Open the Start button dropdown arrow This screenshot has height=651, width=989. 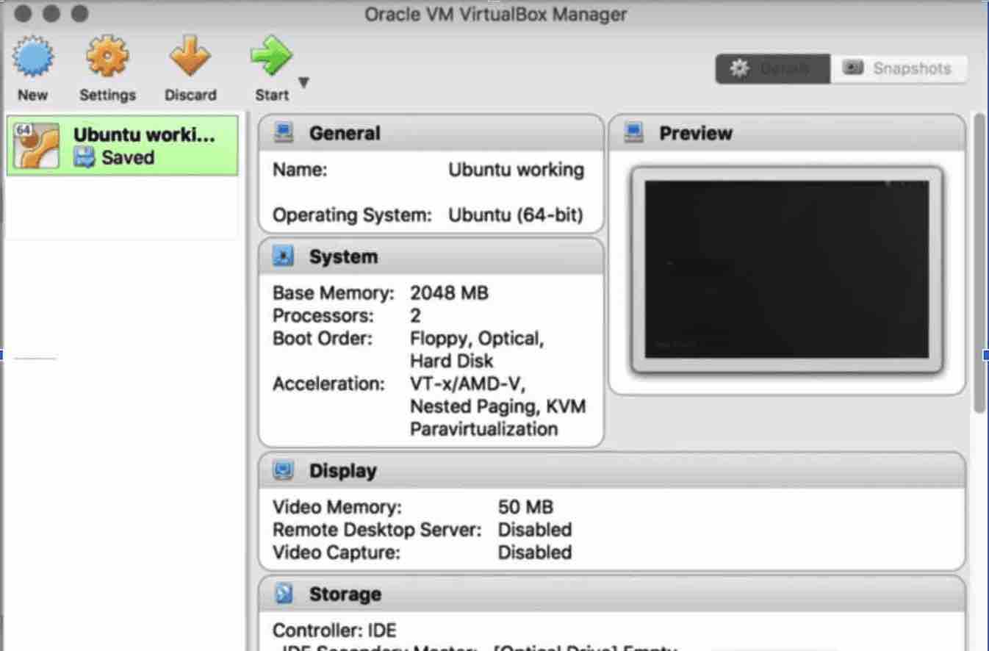pos(303,82)
